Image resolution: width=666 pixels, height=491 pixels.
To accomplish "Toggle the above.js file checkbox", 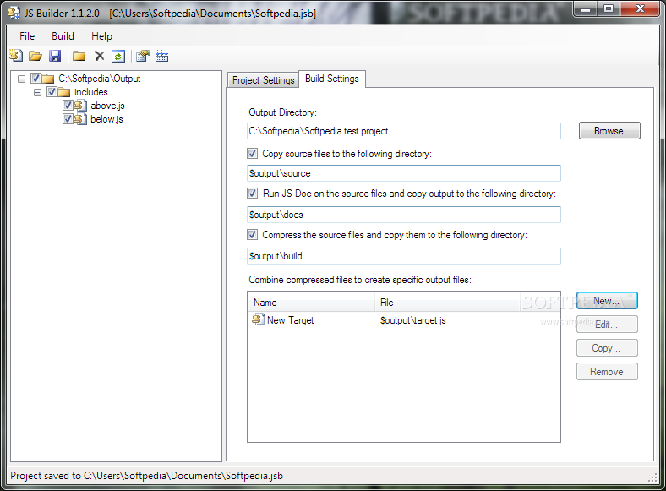I will tap(68, 106).
